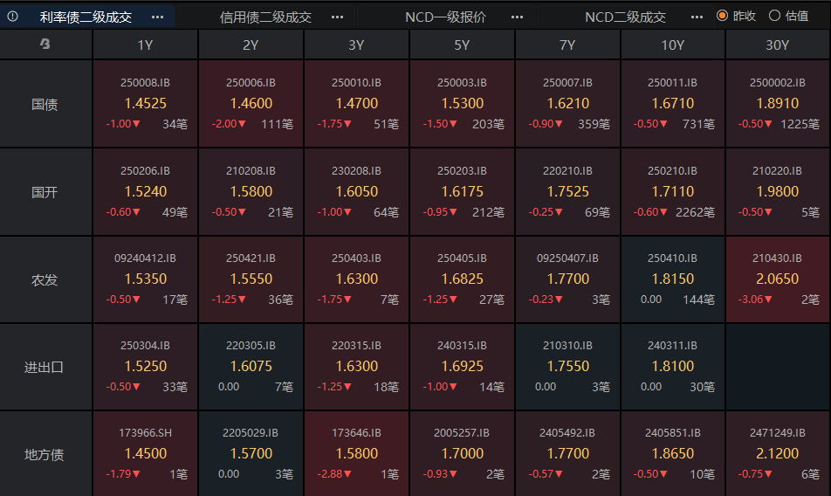The width and height of the screenshot is (831, 496).
Task: Open bond 250008.IB in 国债 1Y cell
Action: click(146, 83)
